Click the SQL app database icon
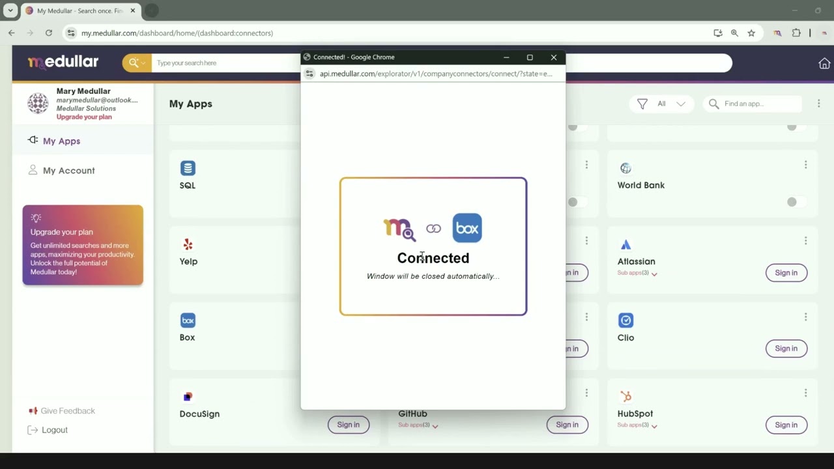Image resolution: width=834 pixels, height=469 pixels. coord(188,168)
